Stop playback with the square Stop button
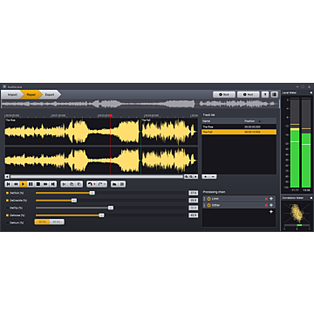 (x=38, y=184)
